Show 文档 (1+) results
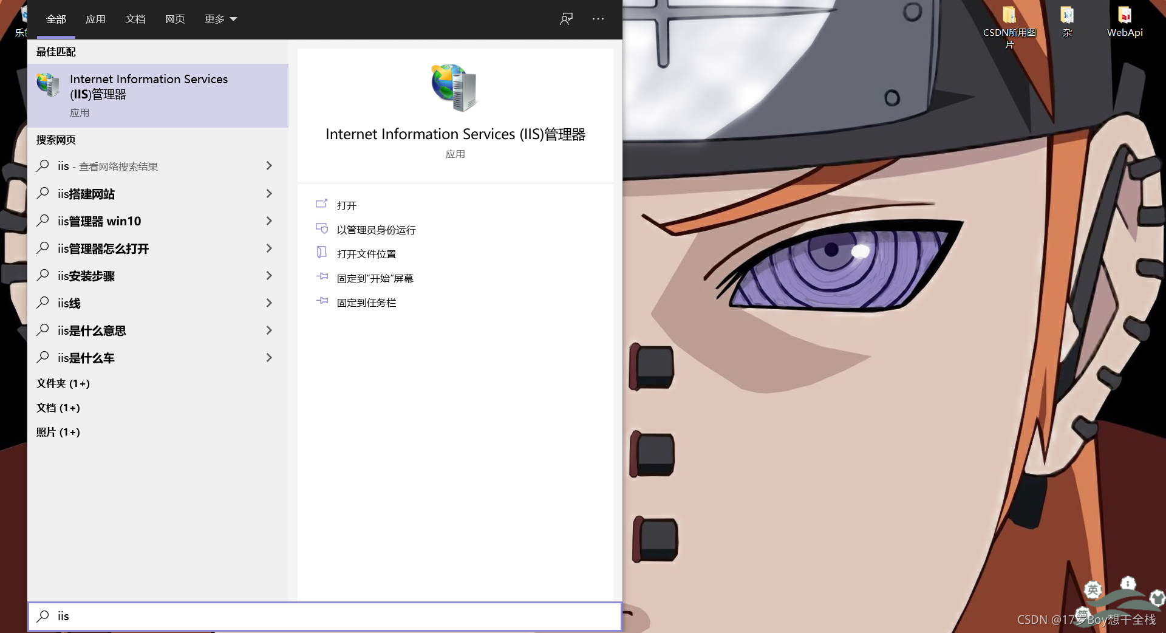Image resolution: width=1166 pixels, height=633 pixels. pyautogui.click(x=58, y=408)
